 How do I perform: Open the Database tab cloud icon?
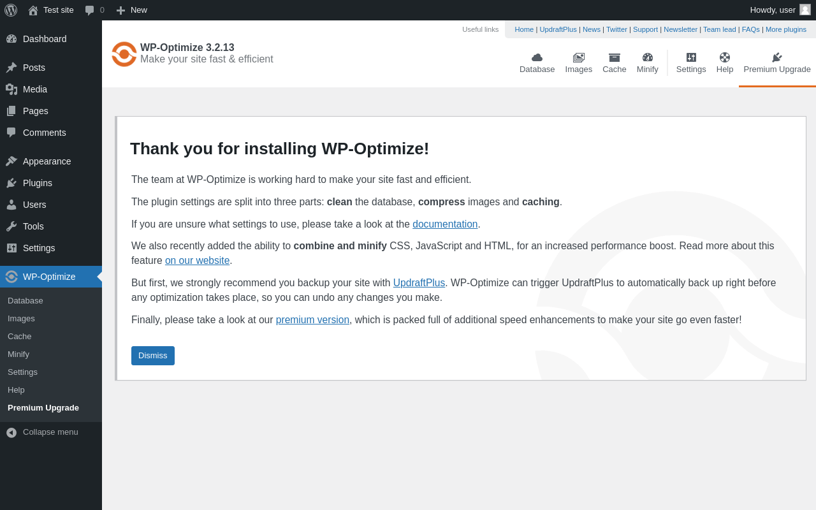pyautogui.click(x=537, y=57)
